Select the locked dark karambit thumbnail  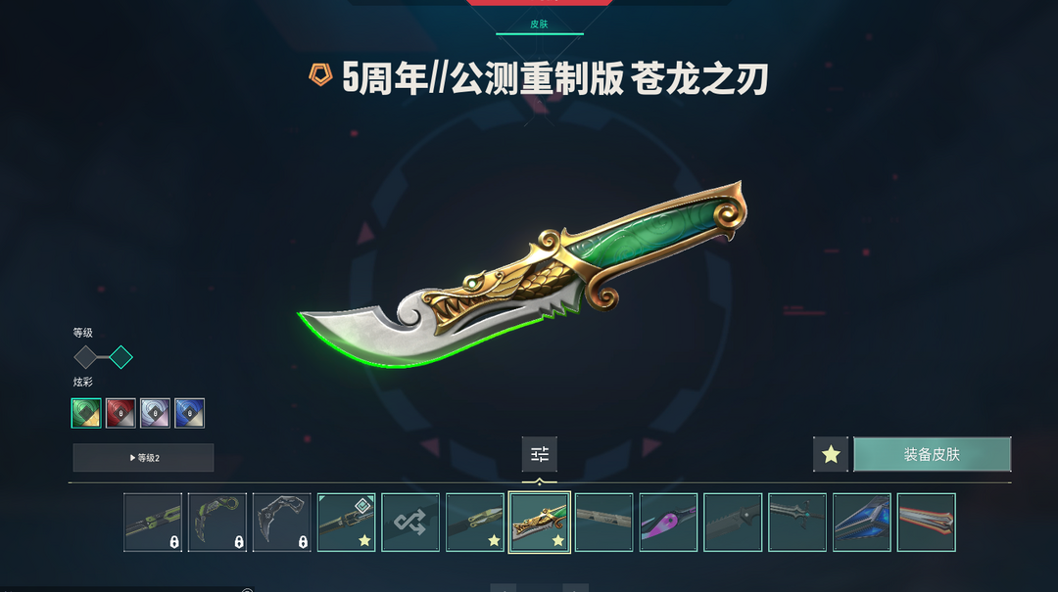281,523
